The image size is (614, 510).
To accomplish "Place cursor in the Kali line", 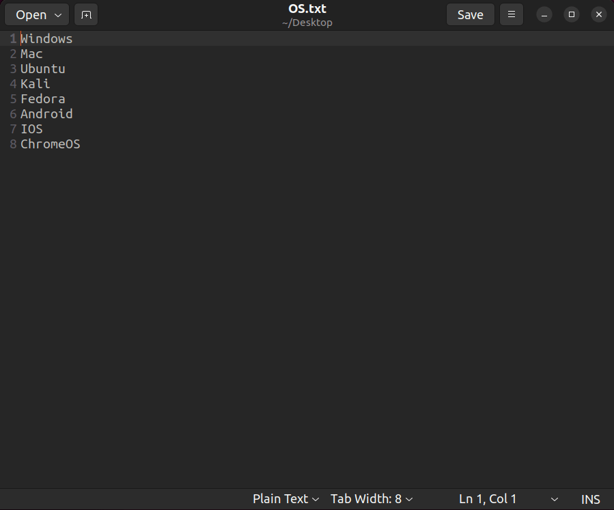I will pos(36,84).
